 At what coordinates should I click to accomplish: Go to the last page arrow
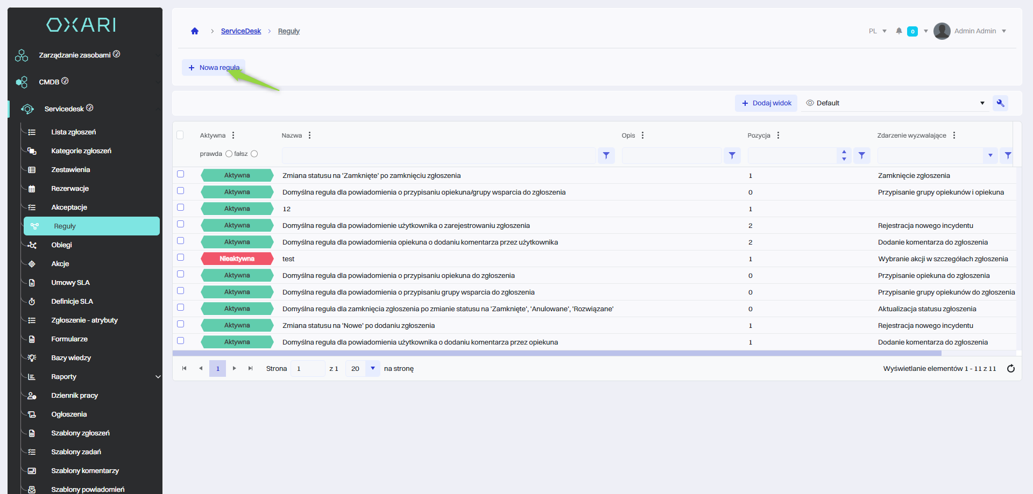coord(250,369)
